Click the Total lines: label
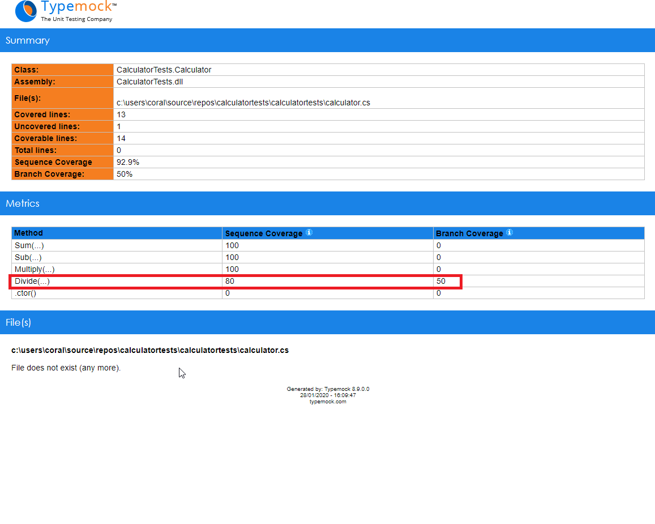The height and width of the screenshot is (524, 655). coord(36,151)
